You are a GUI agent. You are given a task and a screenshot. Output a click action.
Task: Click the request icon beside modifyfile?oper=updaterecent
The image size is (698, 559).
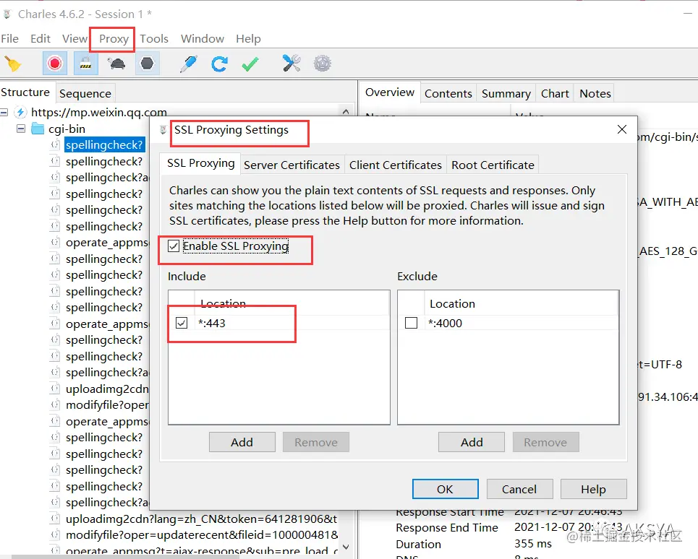(x=55, y=534)
